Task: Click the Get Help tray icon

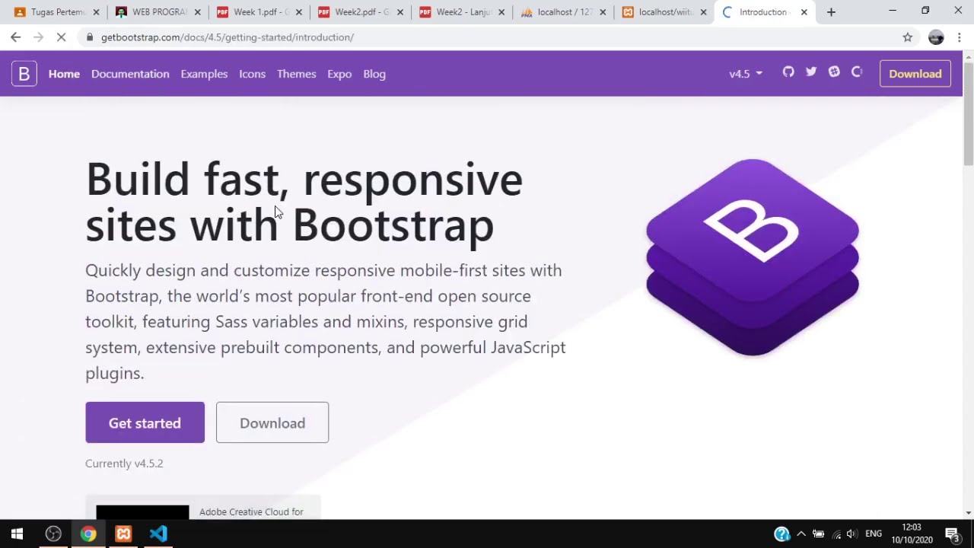Action: tap(781, 534)
